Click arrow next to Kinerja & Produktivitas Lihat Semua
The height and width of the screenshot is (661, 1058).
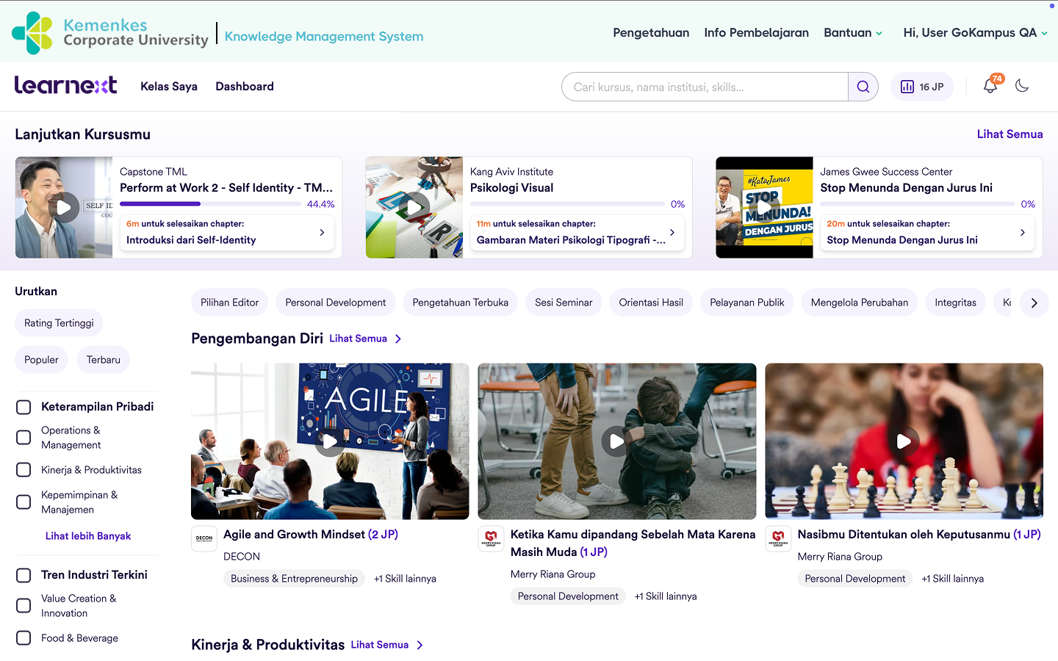click(420, 645)
